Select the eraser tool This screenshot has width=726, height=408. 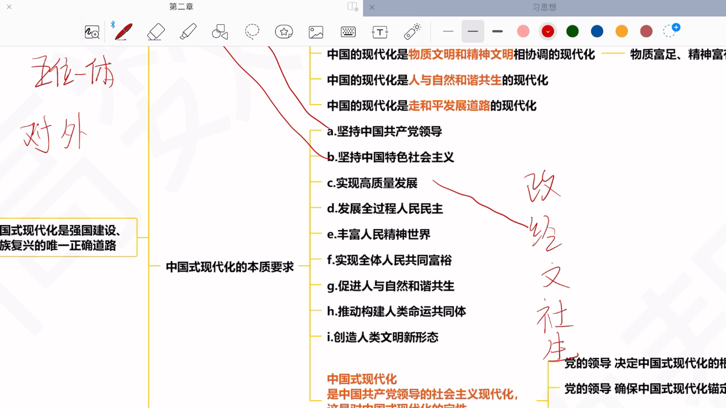(156, 32)
